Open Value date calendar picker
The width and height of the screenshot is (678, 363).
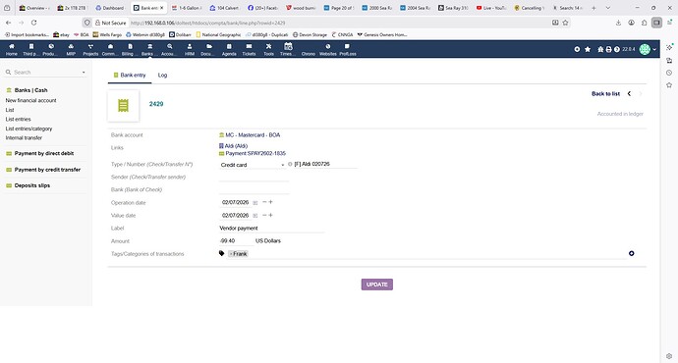click(x=255, y=216)
